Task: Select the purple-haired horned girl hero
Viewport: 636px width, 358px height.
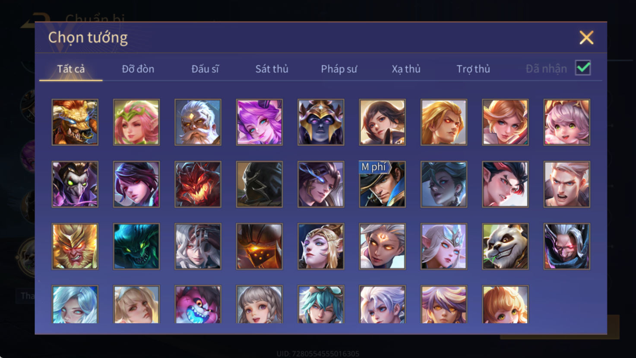Action: pos(259,122)
